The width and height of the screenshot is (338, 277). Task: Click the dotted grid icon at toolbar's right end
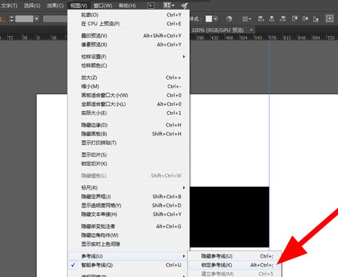pyautogui.click(x=330, y=18)
